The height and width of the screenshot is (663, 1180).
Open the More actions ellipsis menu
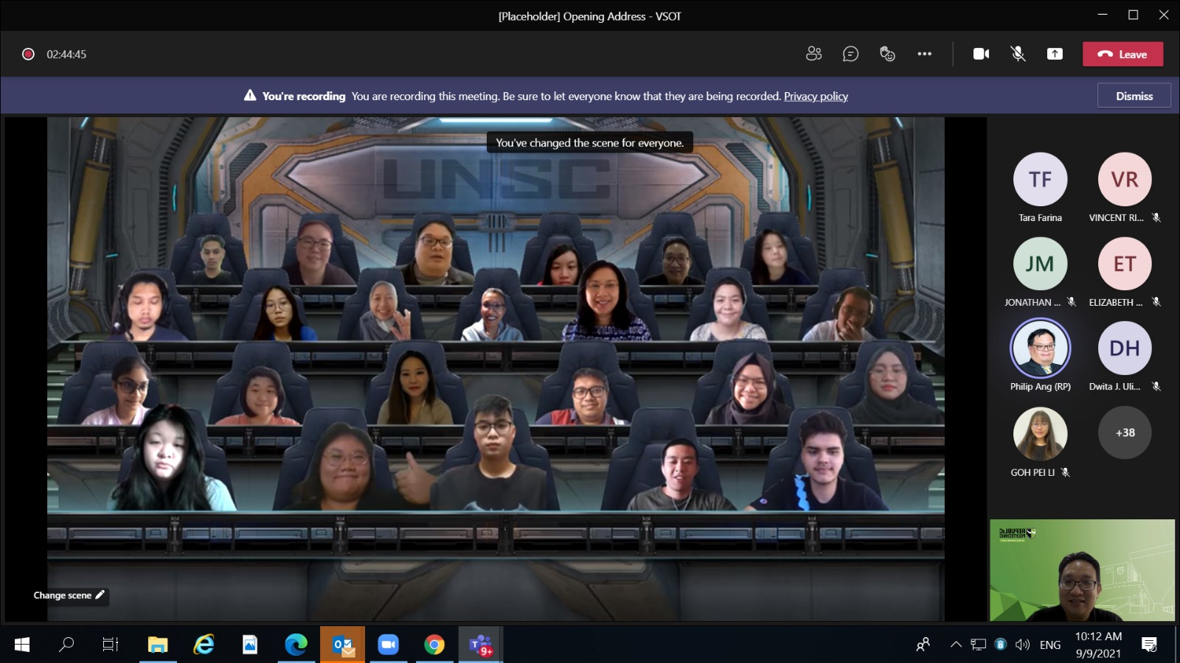[x=924, y=54]
